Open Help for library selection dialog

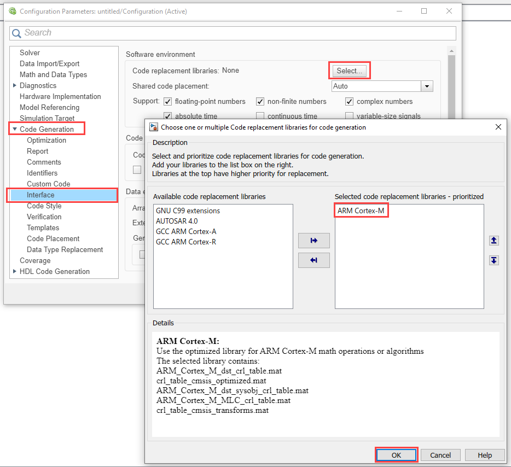(485, 455)
